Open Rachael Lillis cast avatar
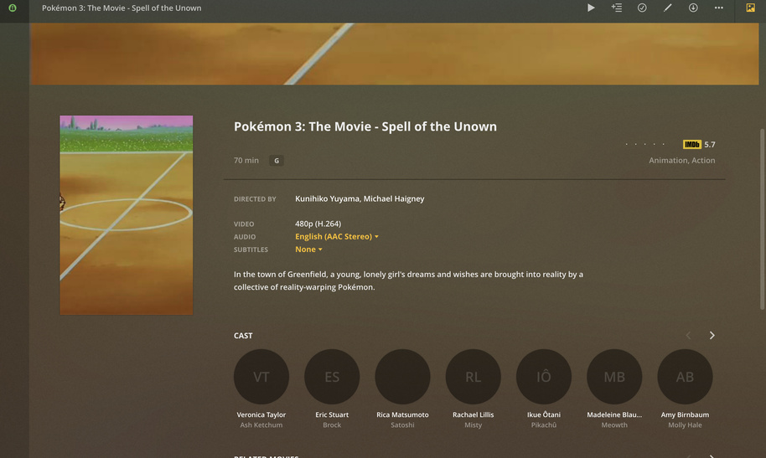The height and width of the screenshot is (458, 766). [x=473, y=377]
